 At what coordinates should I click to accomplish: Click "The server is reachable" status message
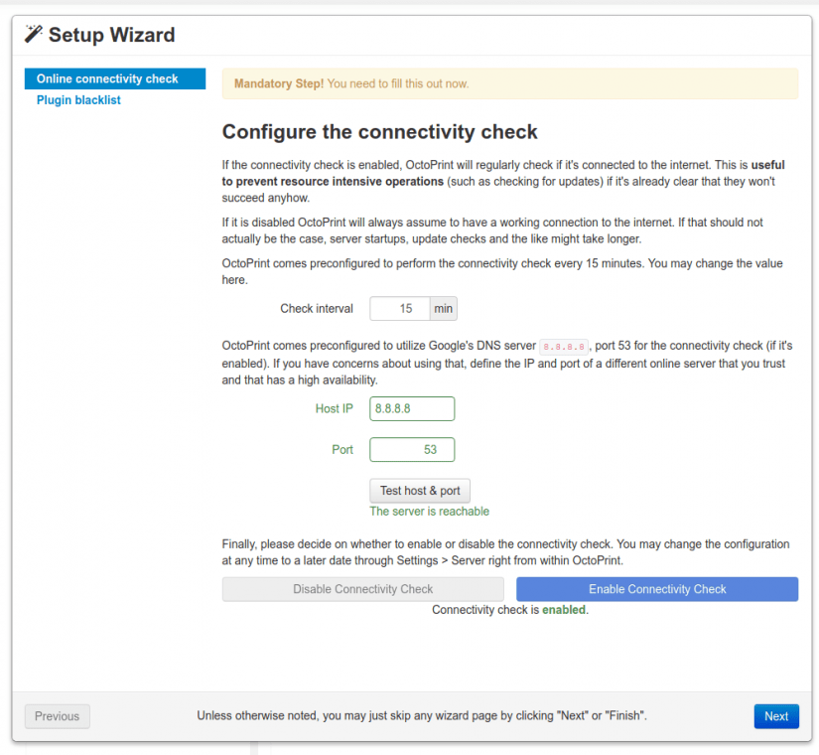[x=429, y=512]
